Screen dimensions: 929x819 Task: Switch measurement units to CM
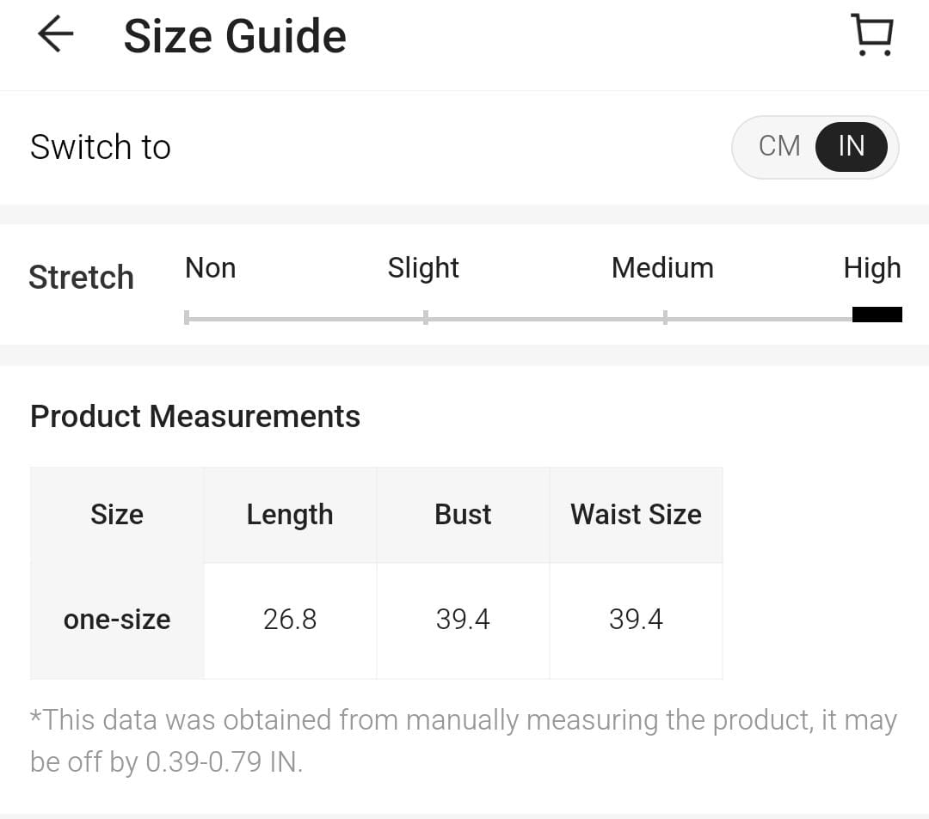[x=779, y=146]
